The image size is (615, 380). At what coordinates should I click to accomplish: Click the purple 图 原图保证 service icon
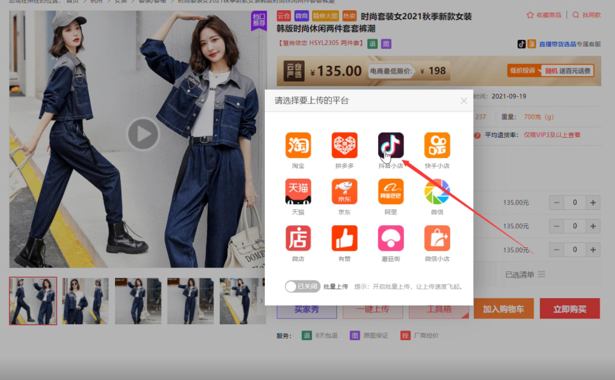click(354, 336)
